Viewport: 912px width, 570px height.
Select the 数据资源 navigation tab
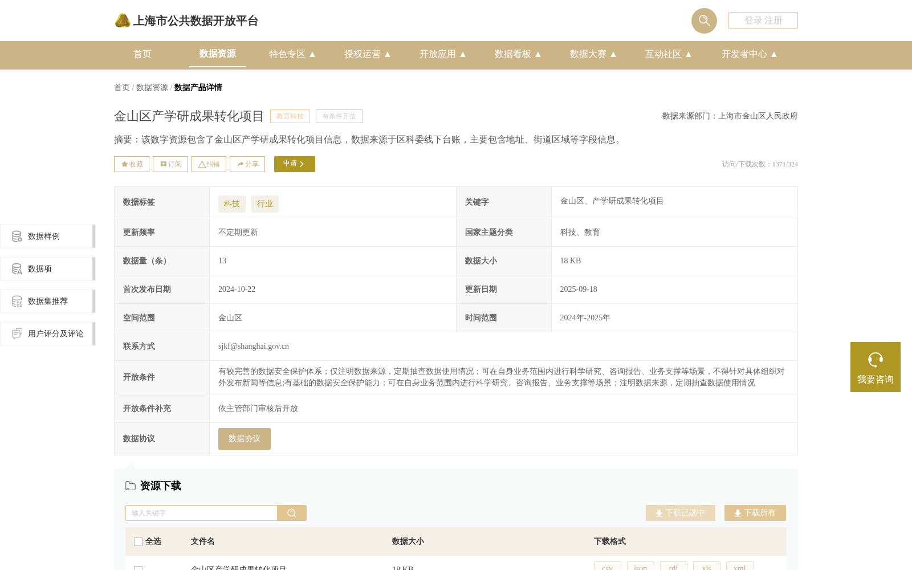(218, 54)
